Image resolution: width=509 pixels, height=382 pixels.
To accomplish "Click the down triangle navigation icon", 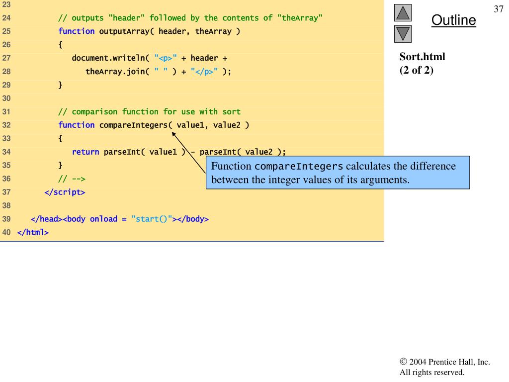I will tap(403, 34).
